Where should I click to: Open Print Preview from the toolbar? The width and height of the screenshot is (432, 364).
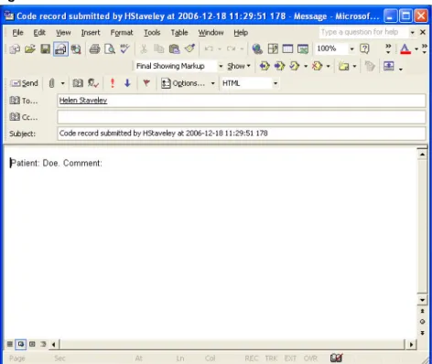point(110,48)
